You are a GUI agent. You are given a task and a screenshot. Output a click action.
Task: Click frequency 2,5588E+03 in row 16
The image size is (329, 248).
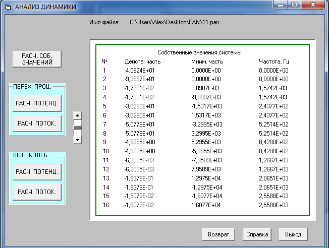pos(273,205)
